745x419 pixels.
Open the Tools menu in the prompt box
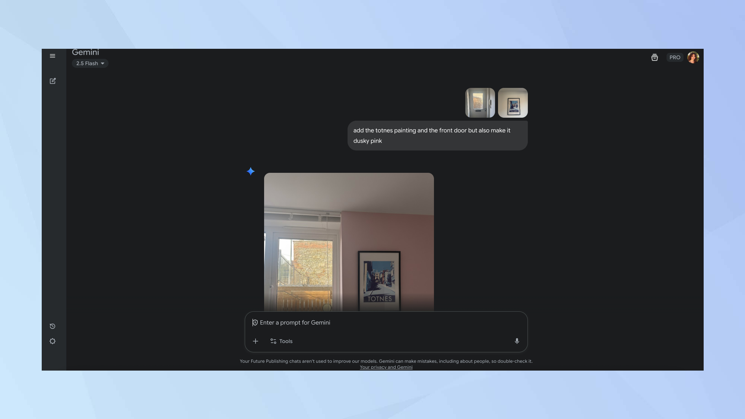(281, 341)
